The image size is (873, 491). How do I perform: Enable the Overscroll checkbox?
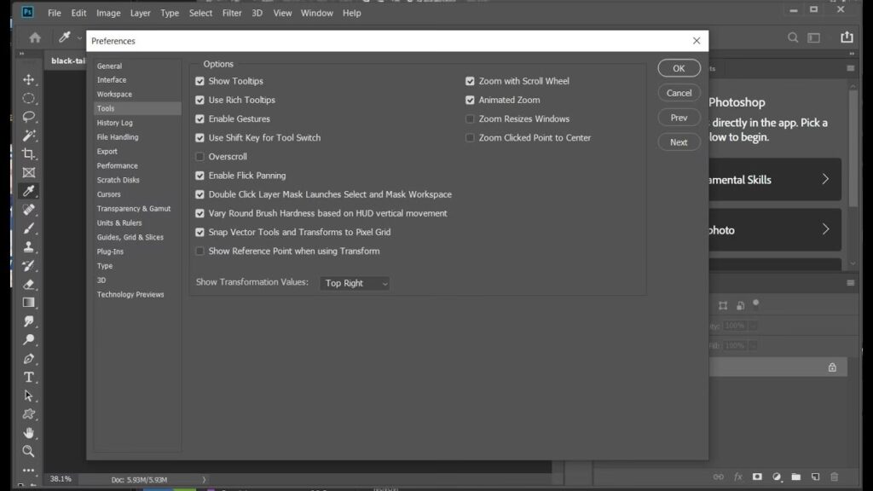coord(200,157)
